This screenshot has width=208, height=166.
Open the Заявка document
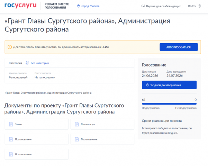37,124
